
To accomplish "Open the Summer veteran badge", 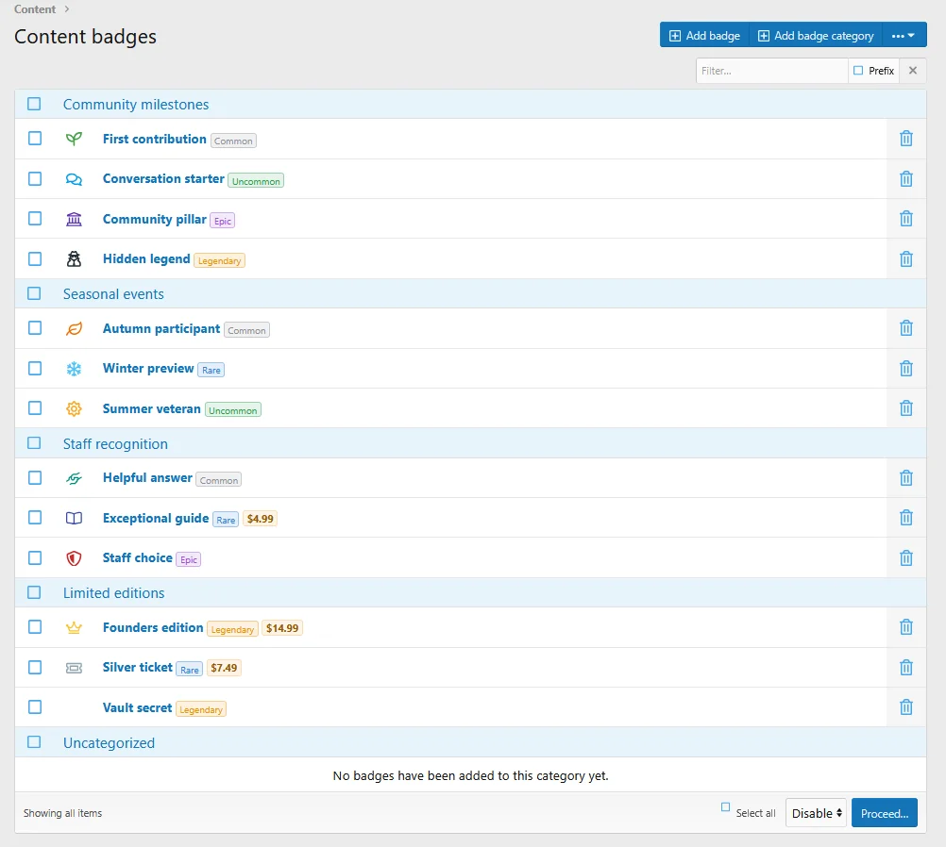I will click(151, 408).
